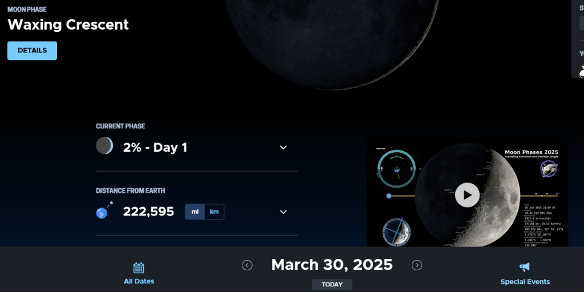Switch distance units to miles

pos(195,212)
